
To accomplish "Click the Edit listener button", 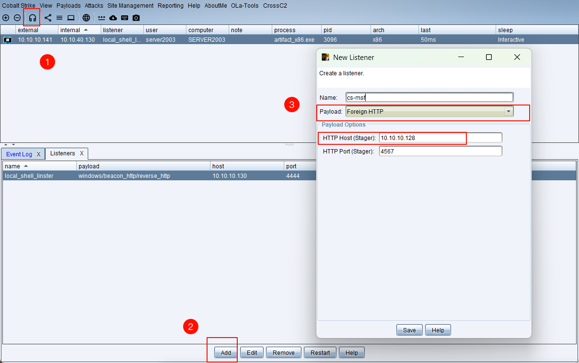I will pos(252,352).
